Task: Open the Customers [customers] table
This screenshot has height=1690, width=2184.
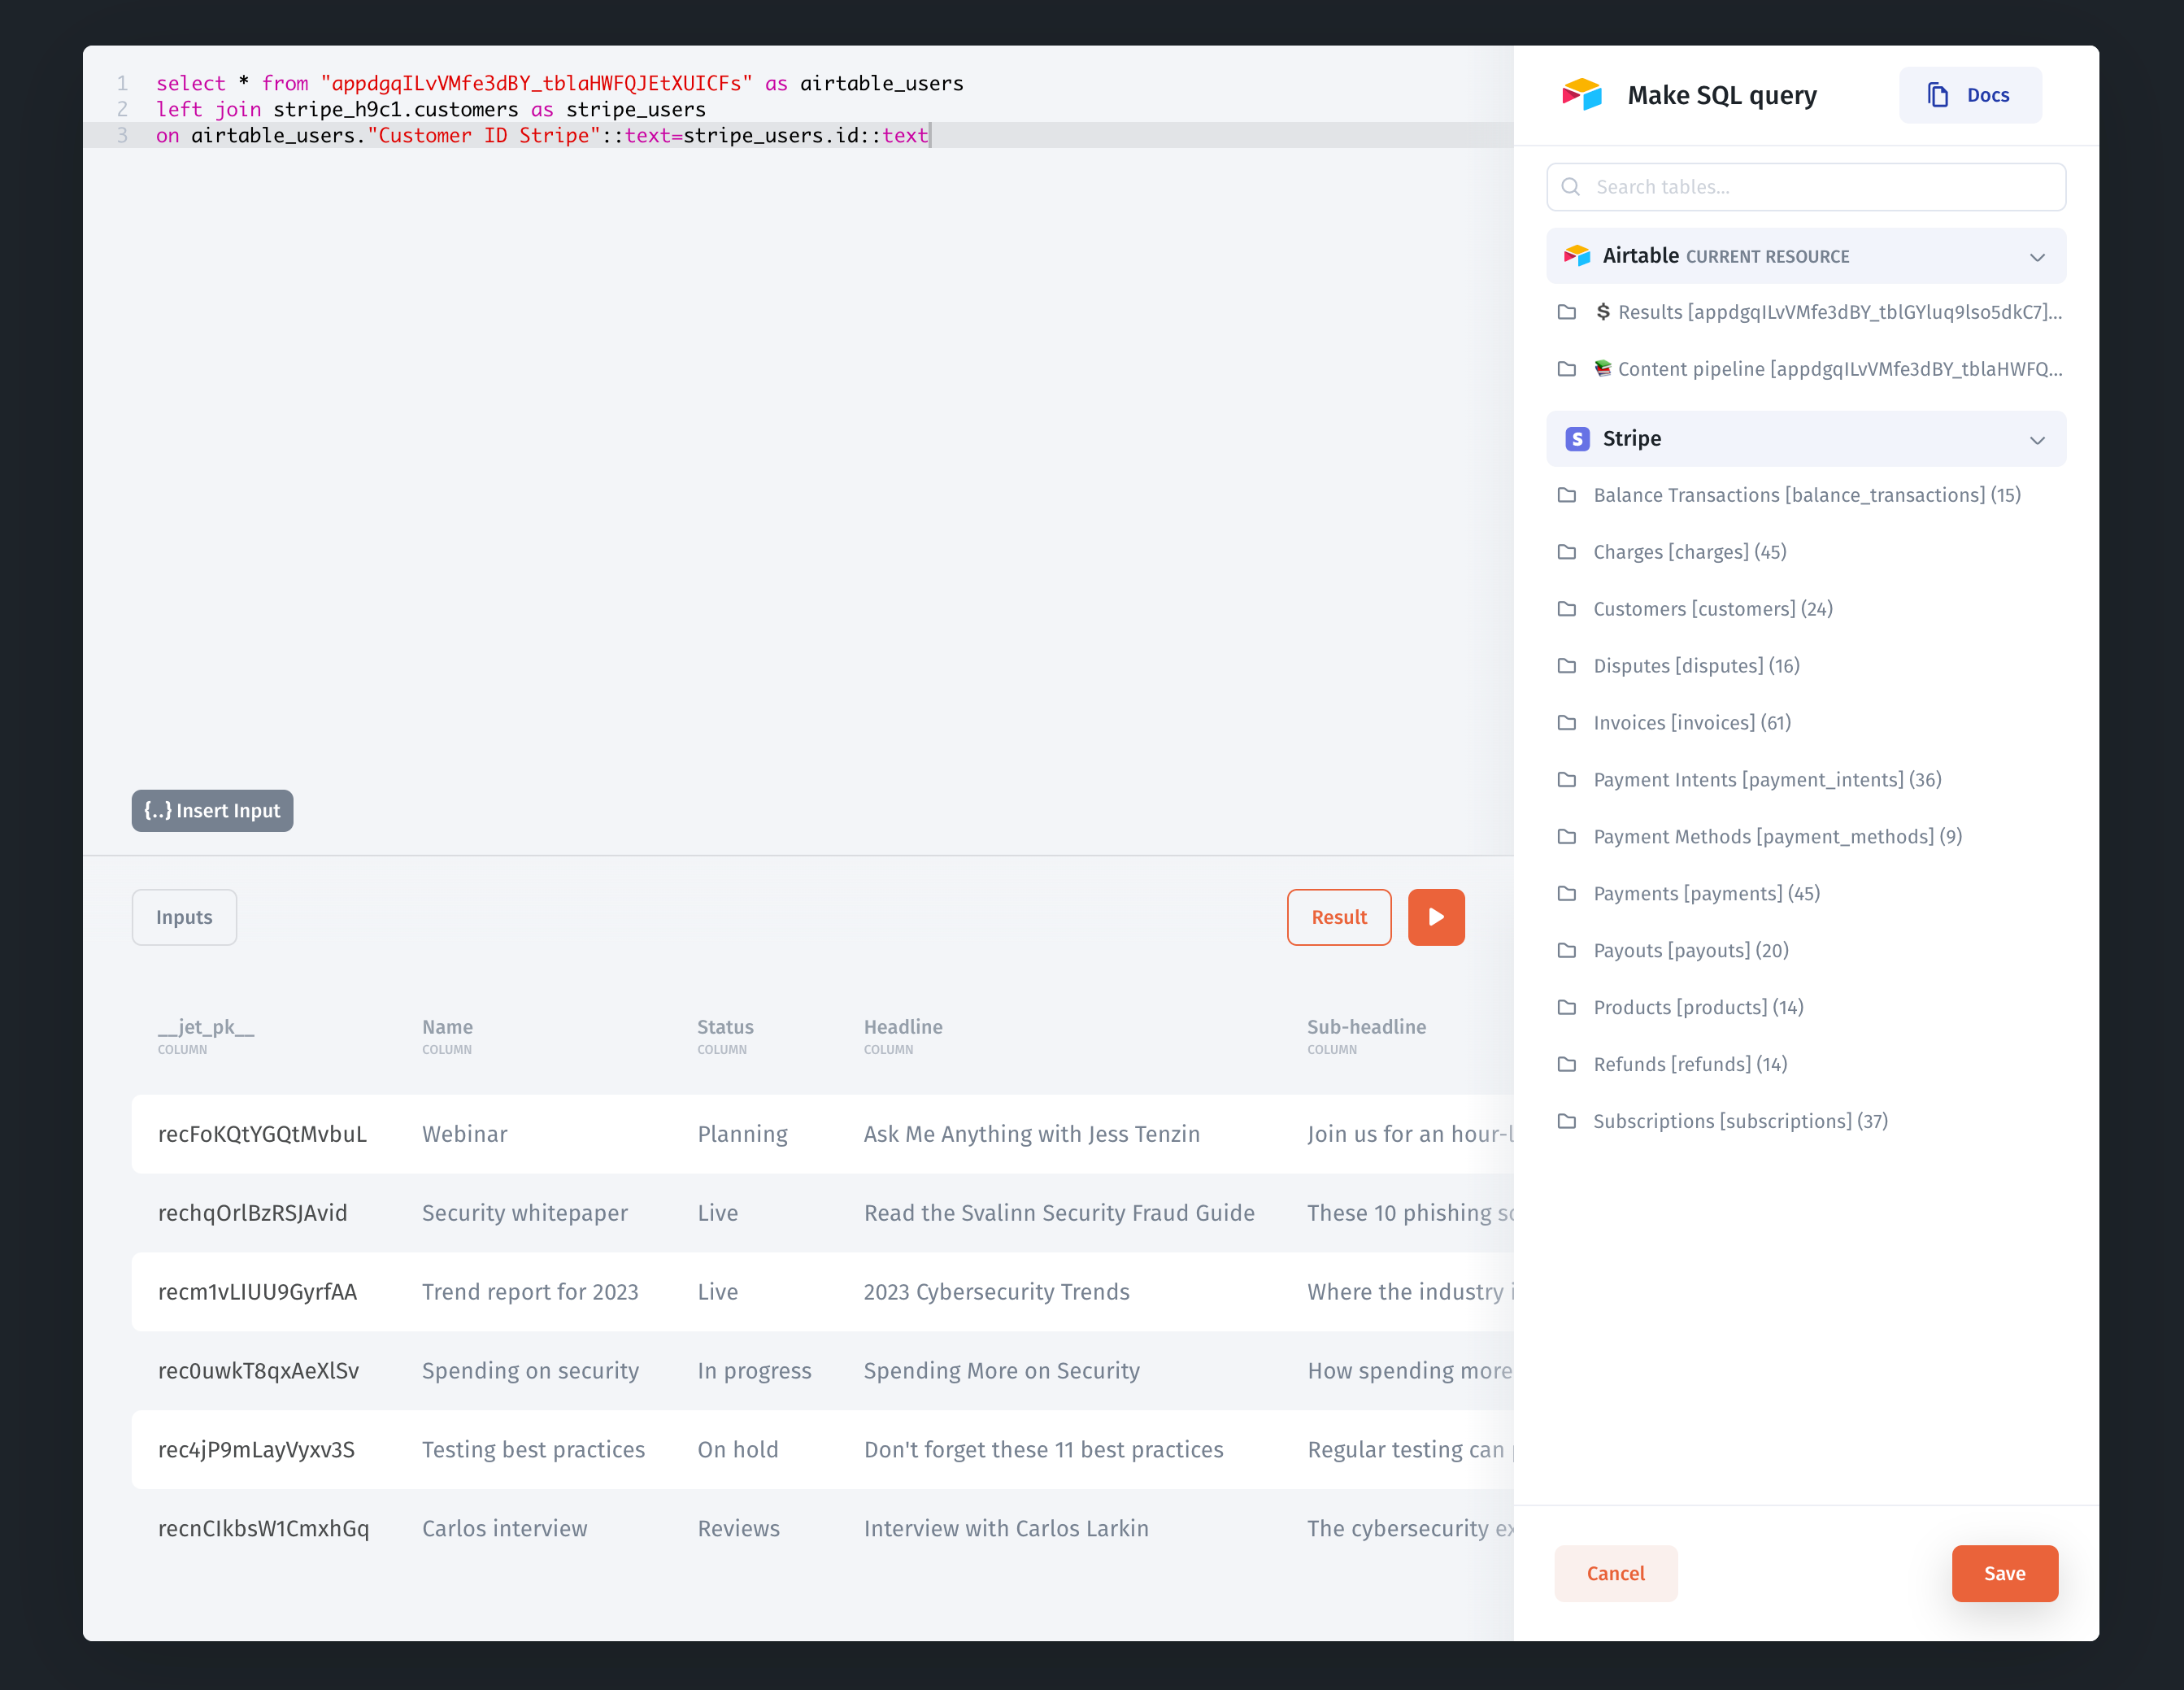Action: click(x=1806, y=609)
